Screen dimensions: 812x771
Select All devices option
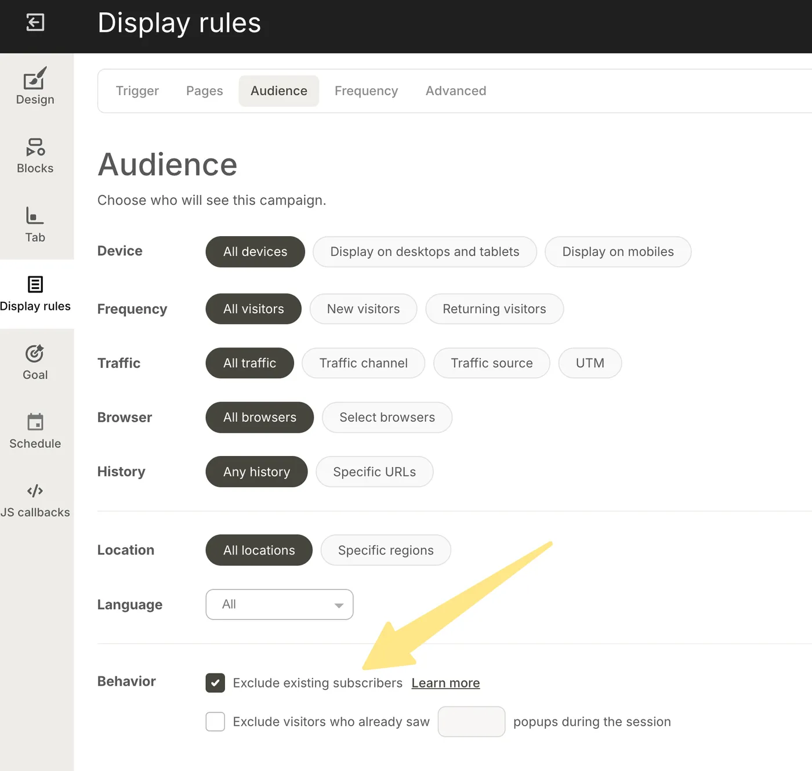(x=255, y=252)
